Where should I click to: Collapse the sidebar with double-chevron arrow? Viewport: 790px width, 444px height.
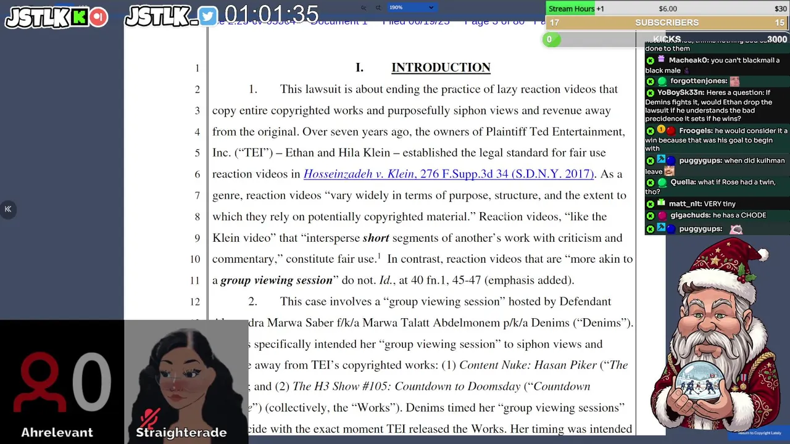(8, 209)
